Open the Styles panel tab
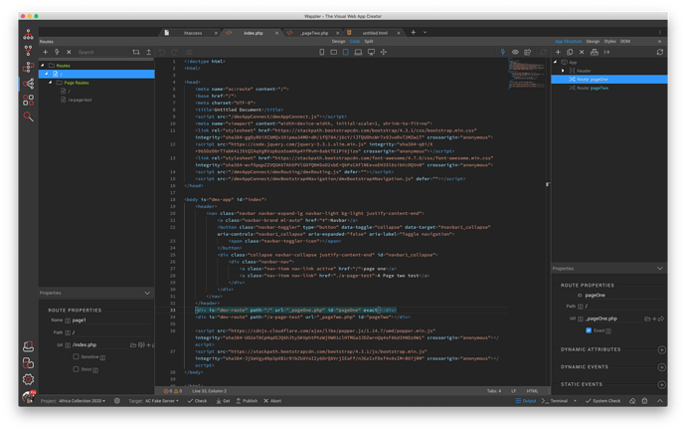Viewport: 686px width, 431px height. click(609, 41)
